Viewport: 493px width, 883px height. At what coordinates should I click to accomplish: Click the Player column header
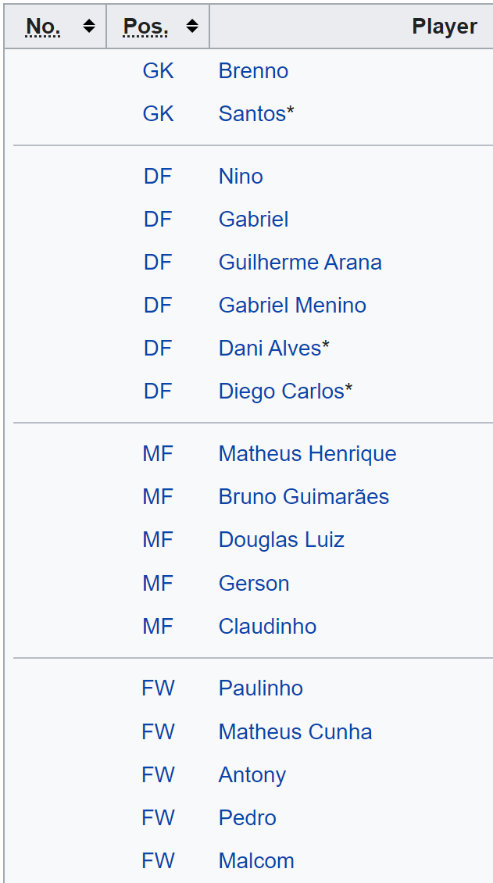[x=445, y=26]
